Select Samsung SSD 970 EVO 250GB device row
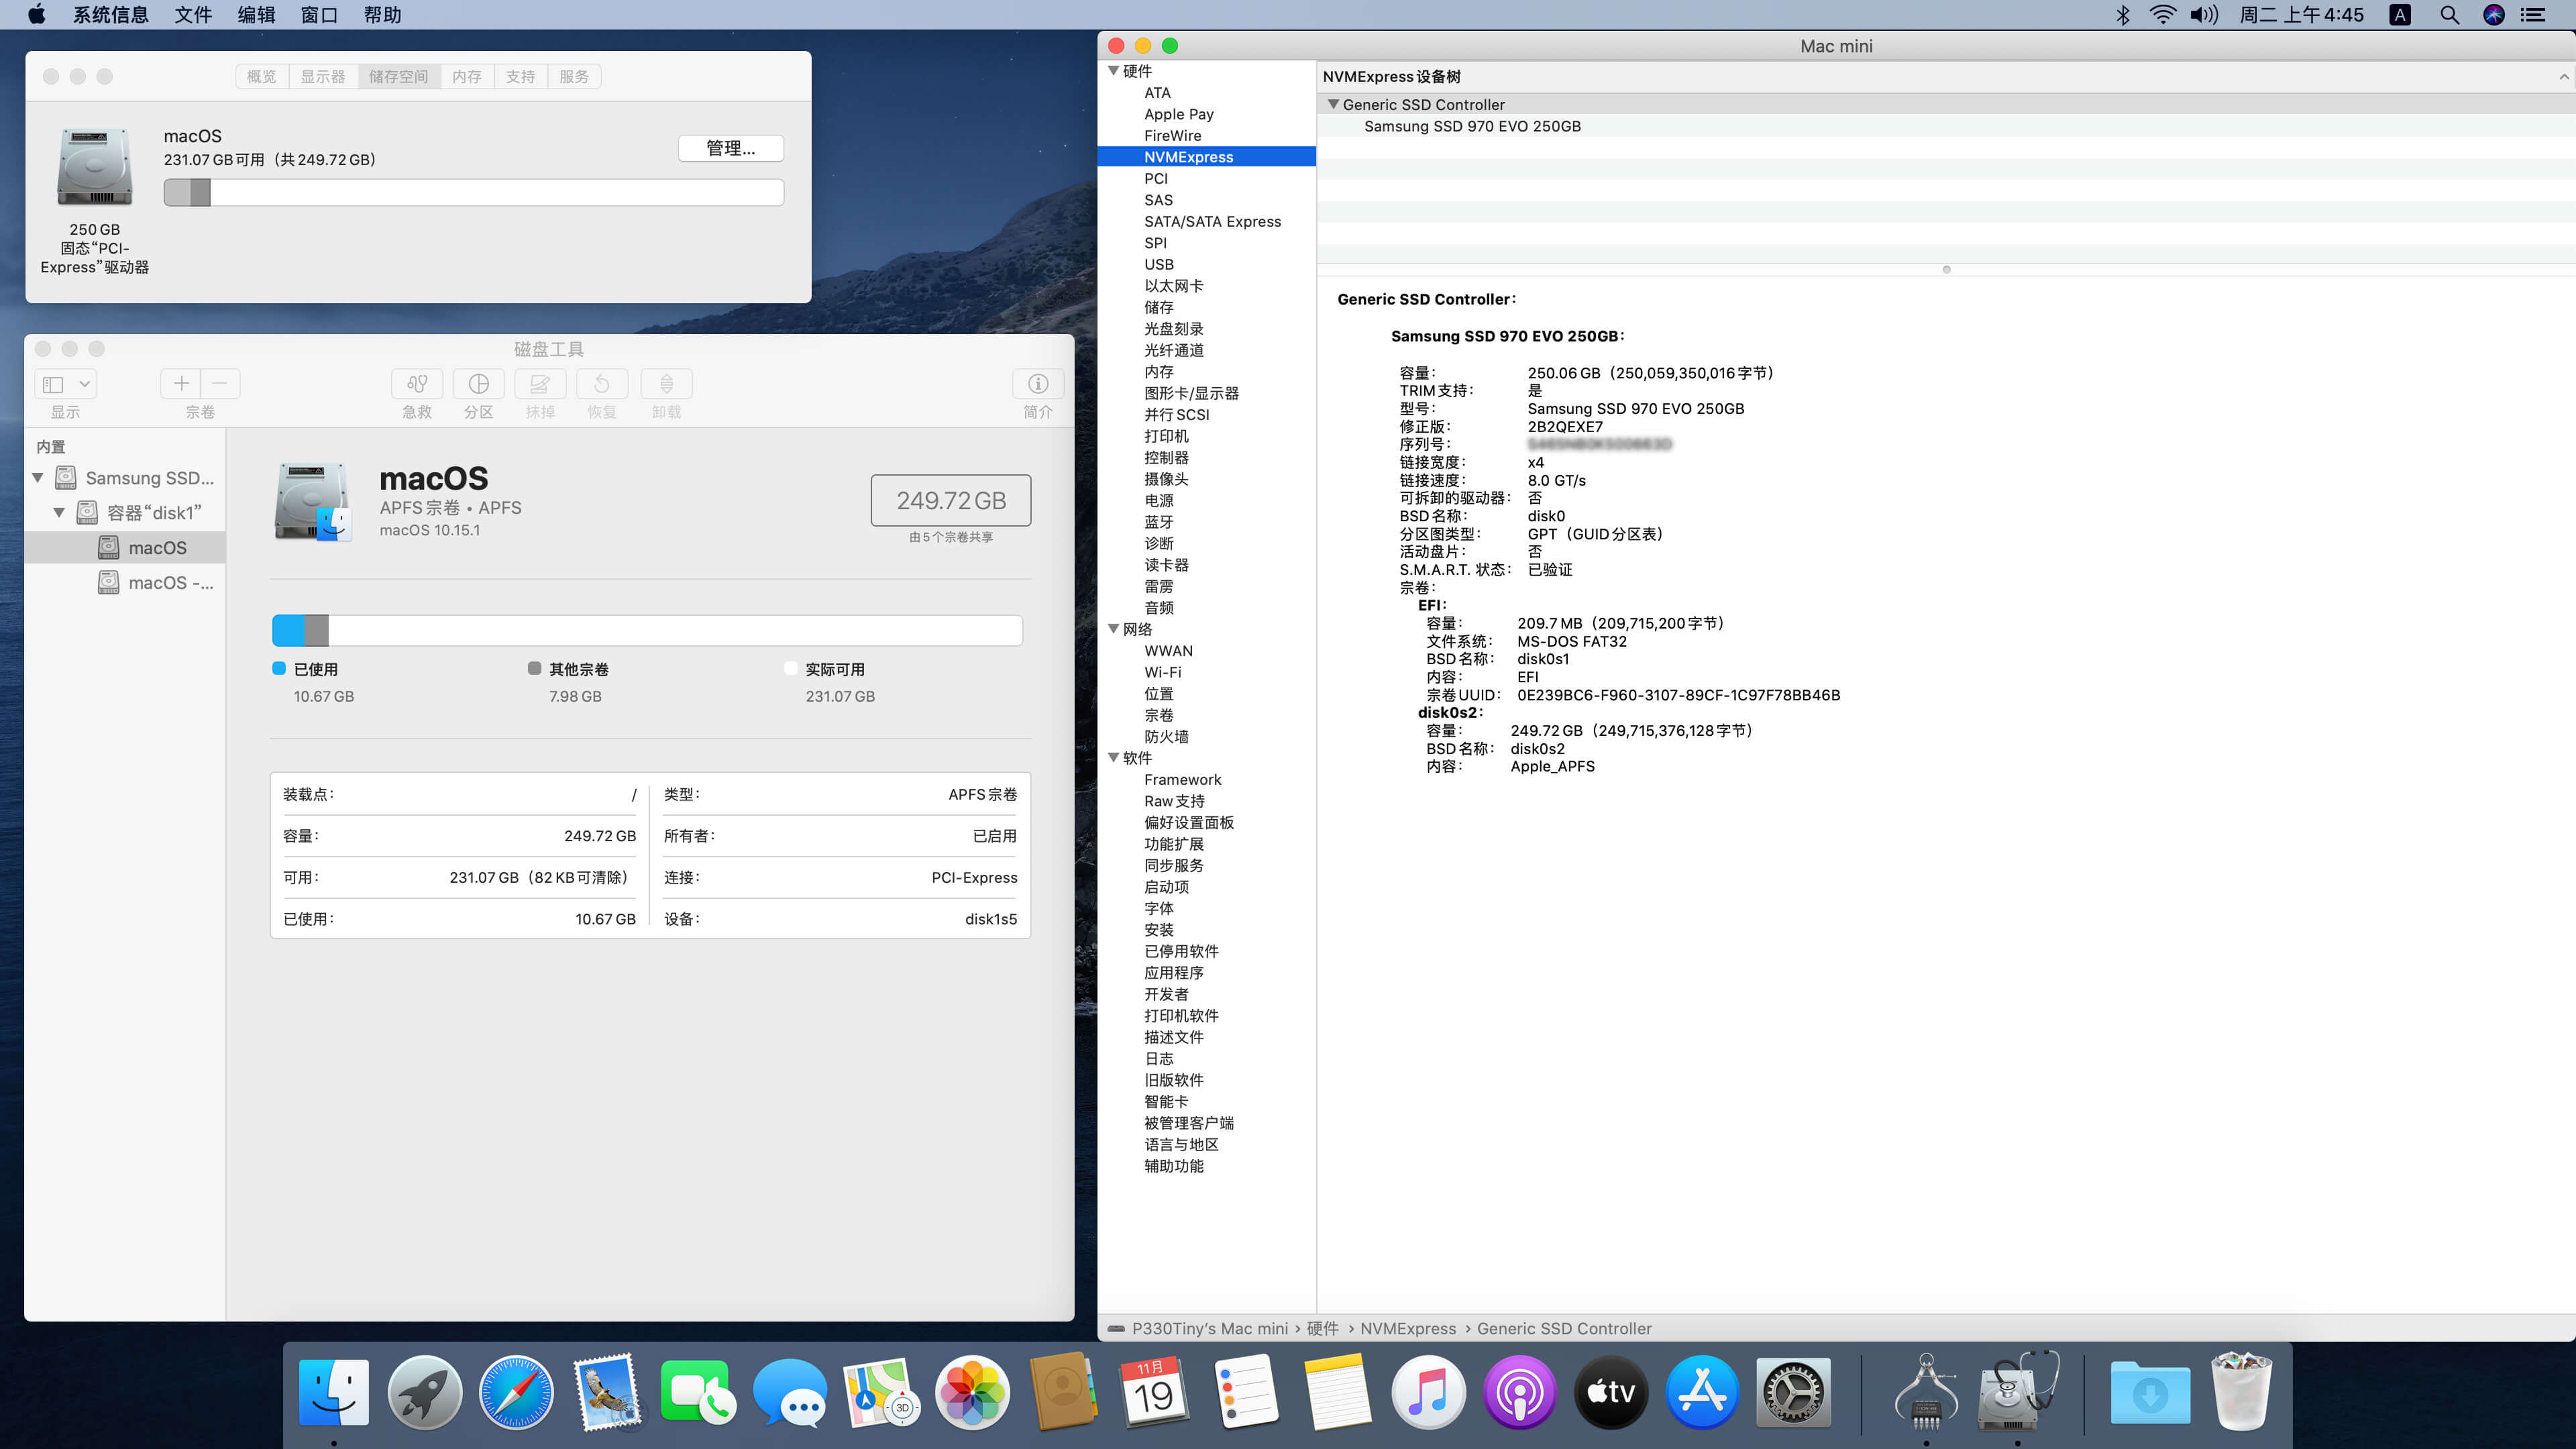Viewport: 2576px width, 1449px height. pyautogui.click(x=1472, y=126)
